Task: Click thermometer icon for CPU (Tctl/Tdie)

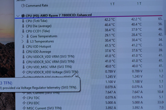Action: [23, 21]
